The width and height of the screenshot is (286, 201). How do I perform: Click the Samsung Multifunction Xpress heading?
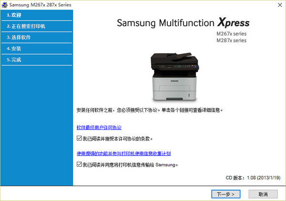pos(183,22)
